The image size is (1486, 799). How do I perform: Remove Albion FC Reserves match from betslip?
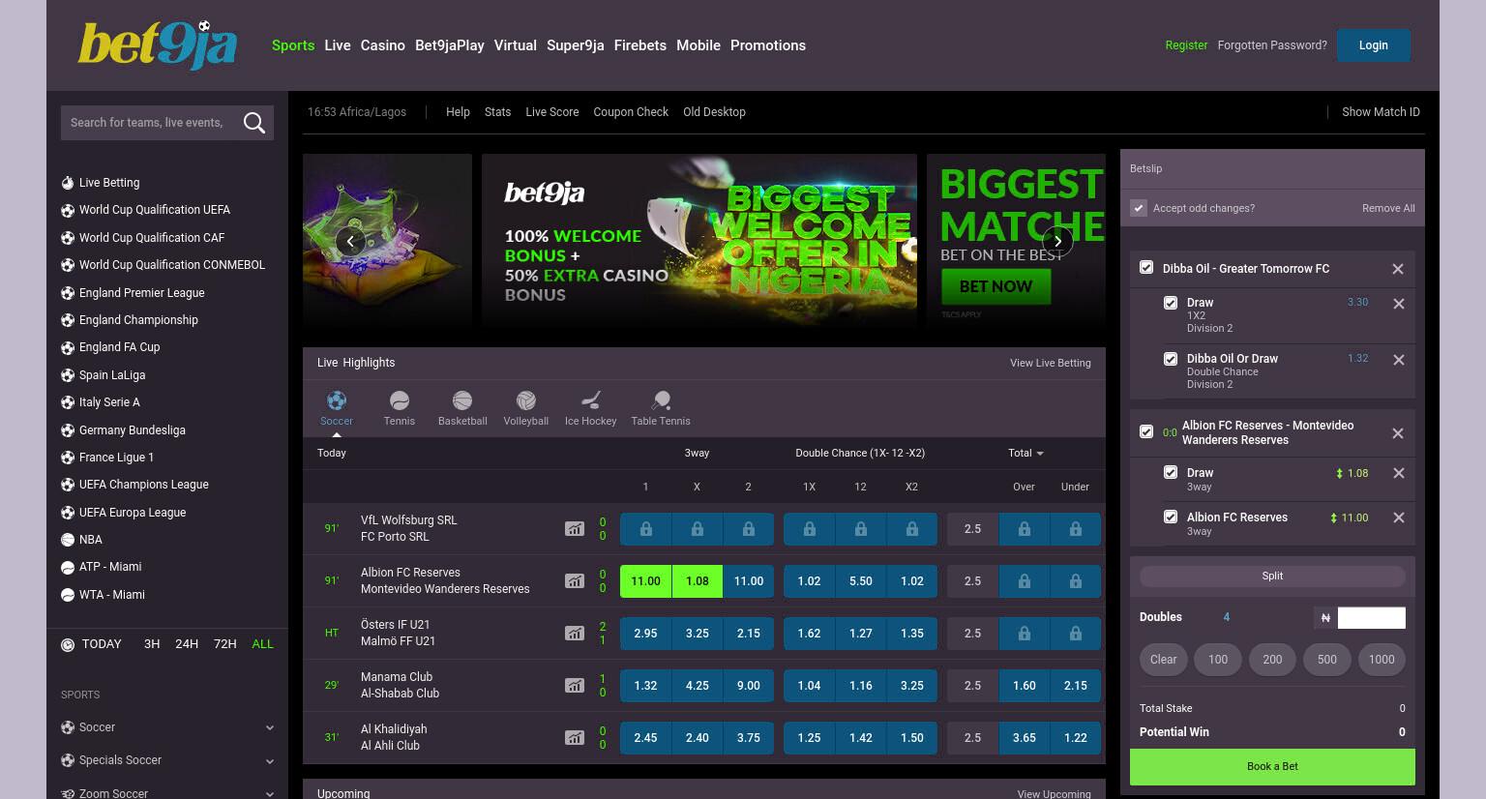click(x=1398, y=433)
